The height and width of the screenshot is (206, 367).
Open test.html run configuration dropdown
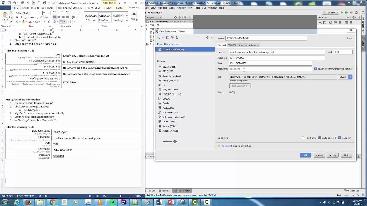tap(331, 13)
